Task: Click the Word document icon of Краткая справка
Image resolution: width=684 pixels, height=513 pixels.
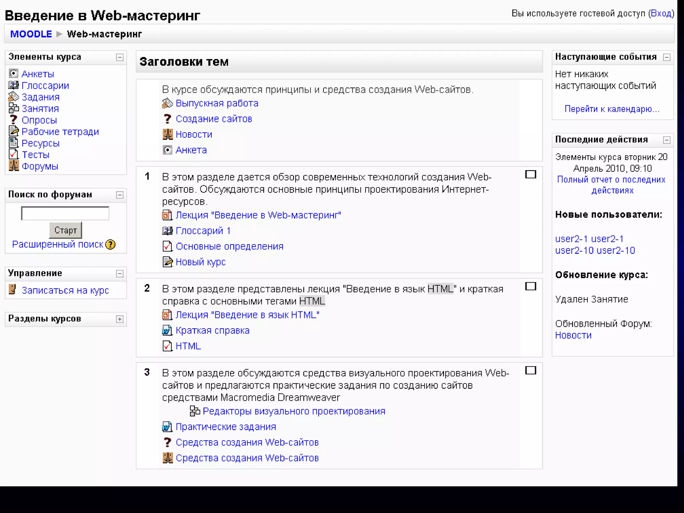Action: [167, 330]
